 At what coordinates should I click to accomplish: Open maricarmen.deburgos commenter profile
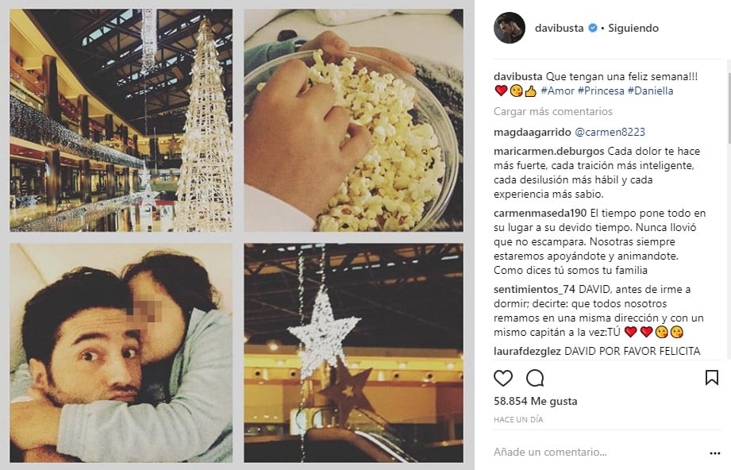[548, 151]
